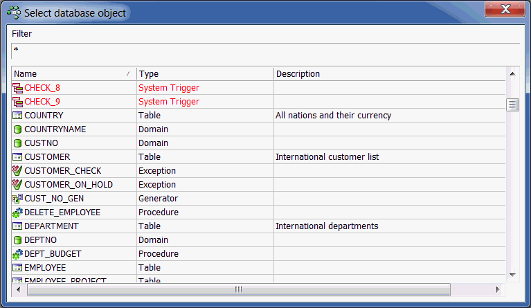The height and width of the screenshot is (308, 531).
Task: Click the DEPTNO domain icon
Action: (17, 240)
